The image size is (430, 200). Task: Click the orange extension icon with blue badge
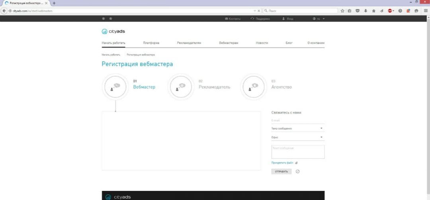[x=408, y=11]
